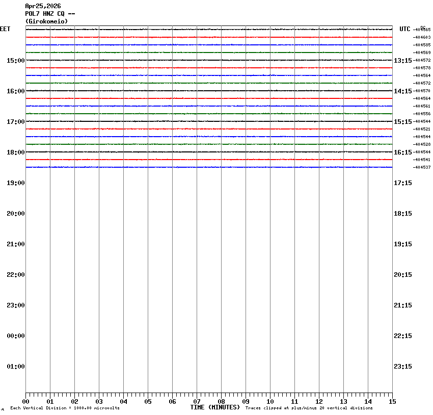Click the EET timezone label
The height and width of the screenshot is (415, 433).
coord(5,29)
